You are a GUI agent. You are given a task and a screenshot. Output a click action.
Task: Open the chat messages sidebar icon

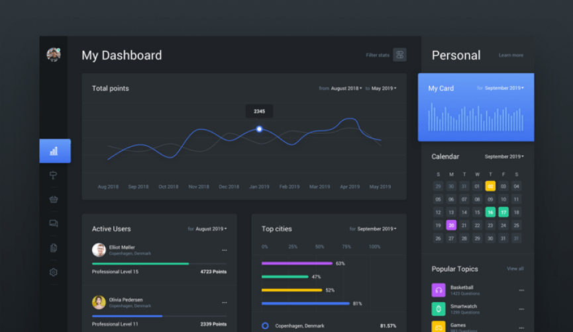click(x=54, y=224)
